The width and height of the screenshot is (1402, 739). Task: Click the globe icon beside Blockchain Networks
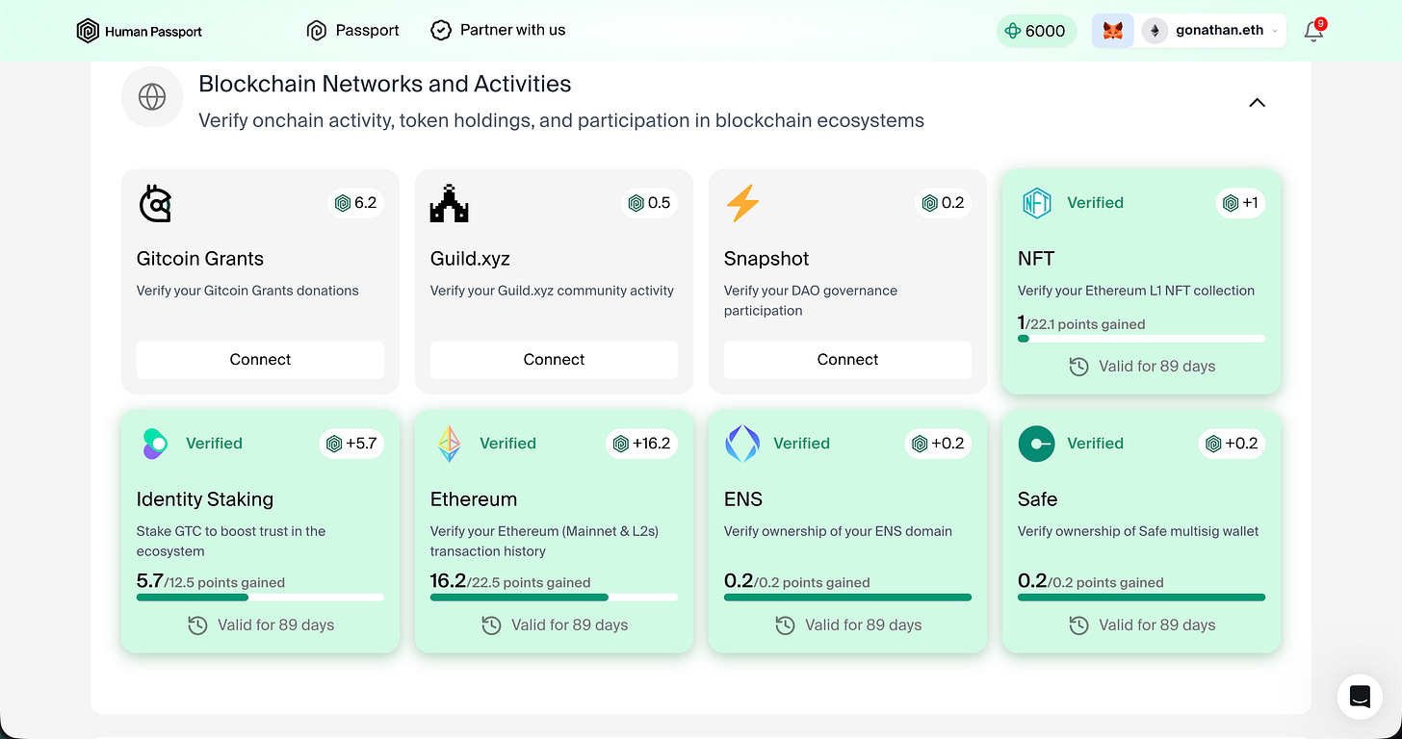[152, 97]
